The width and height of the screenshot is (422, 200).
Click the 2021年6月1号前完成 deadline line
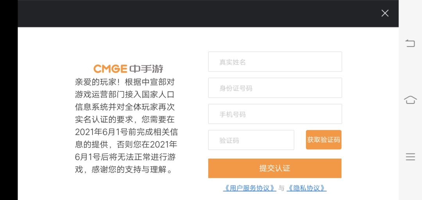coord(126,132)
